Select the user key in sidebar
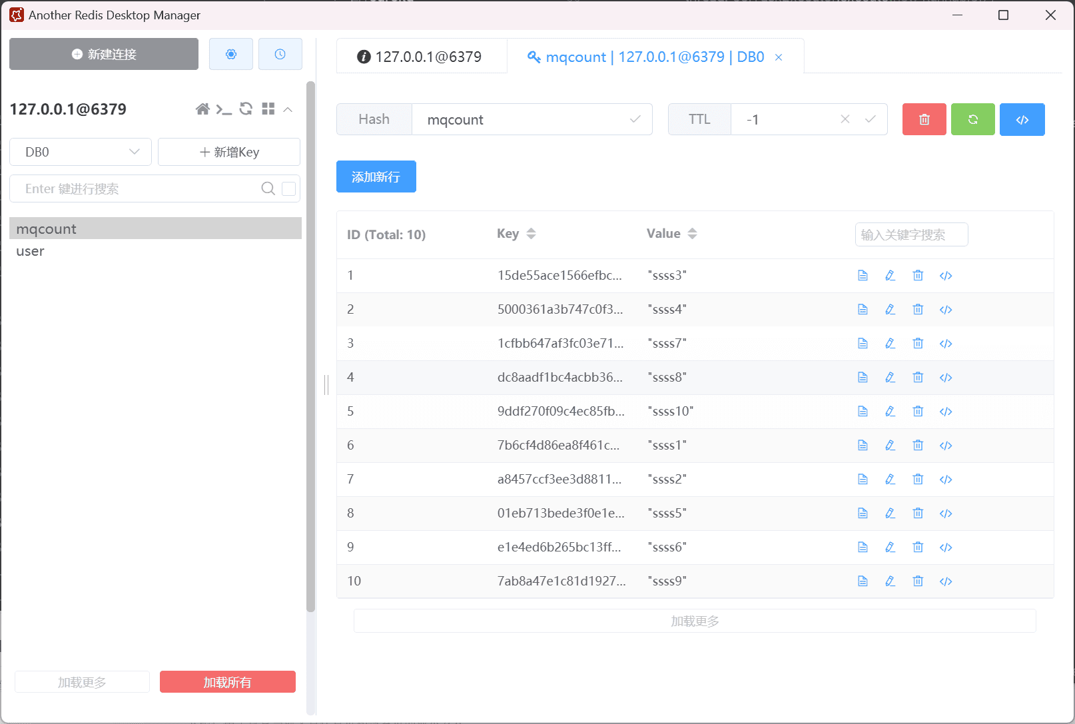 pos(155,251)
